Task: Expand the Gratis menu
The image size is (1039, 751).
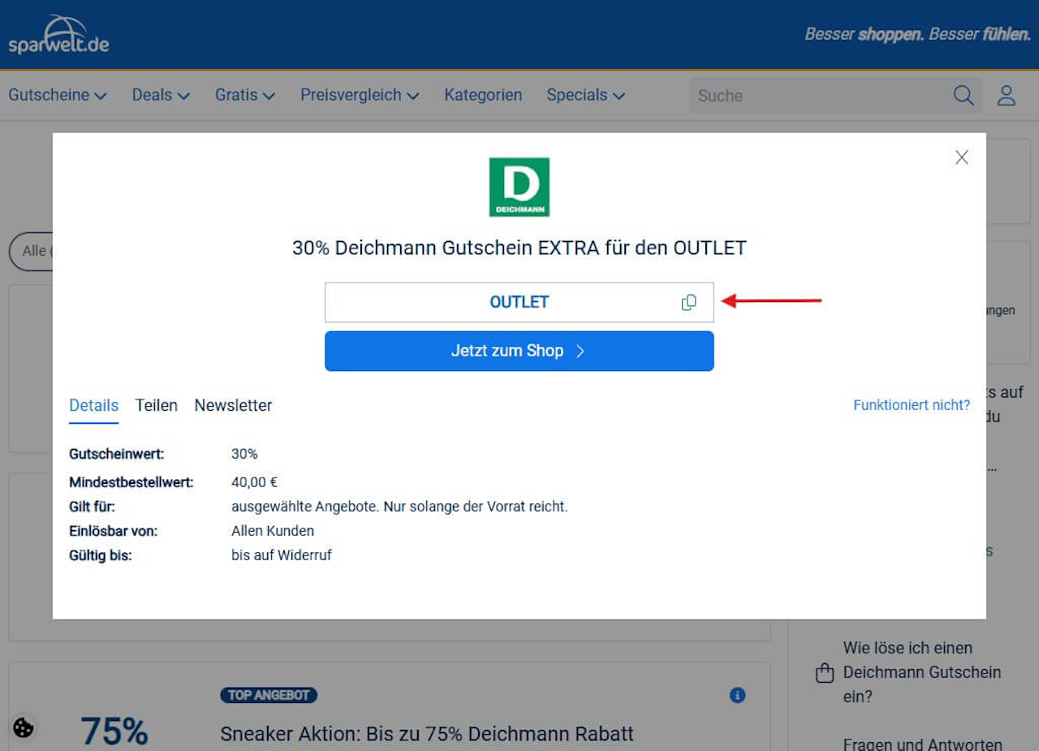Action: (x=245, y=95)
